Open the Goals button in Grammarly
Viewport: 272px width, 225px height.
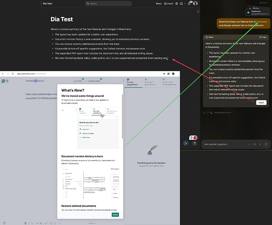click(x=78, y=81)
